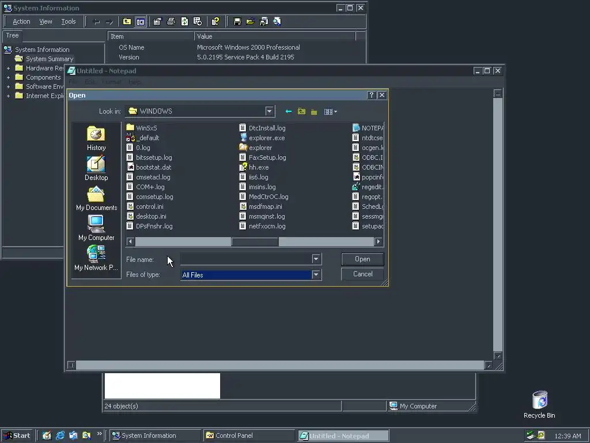Screen dimensions: 590x443
Task: Expand Hardware Resources tree node
Action: click(x=8, y=68)
